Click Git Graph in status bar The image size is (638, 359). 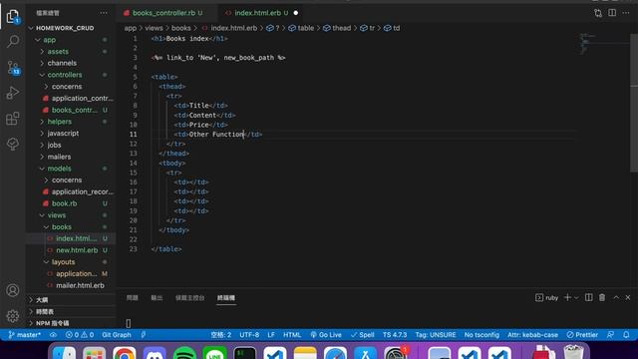point(117,335)
